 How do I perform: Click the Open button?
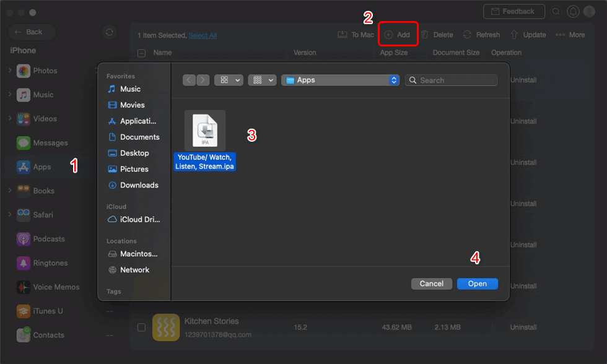[x=478, y=284]
